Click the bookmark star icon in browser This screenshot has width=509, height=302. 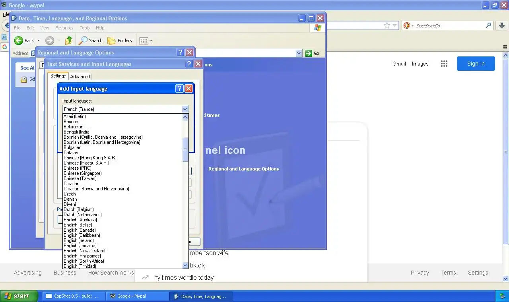pyautogui.click(x=387, y=25)
